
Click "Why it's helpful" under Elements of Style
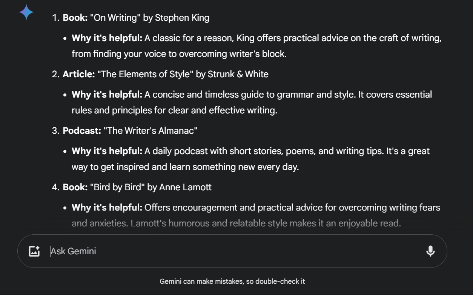107,95
